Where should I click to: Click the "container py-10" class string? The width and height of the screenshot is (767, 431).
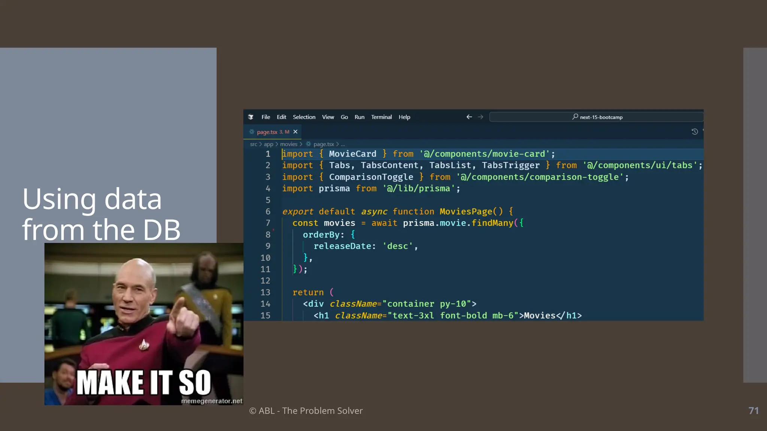(x=427, y=304)
